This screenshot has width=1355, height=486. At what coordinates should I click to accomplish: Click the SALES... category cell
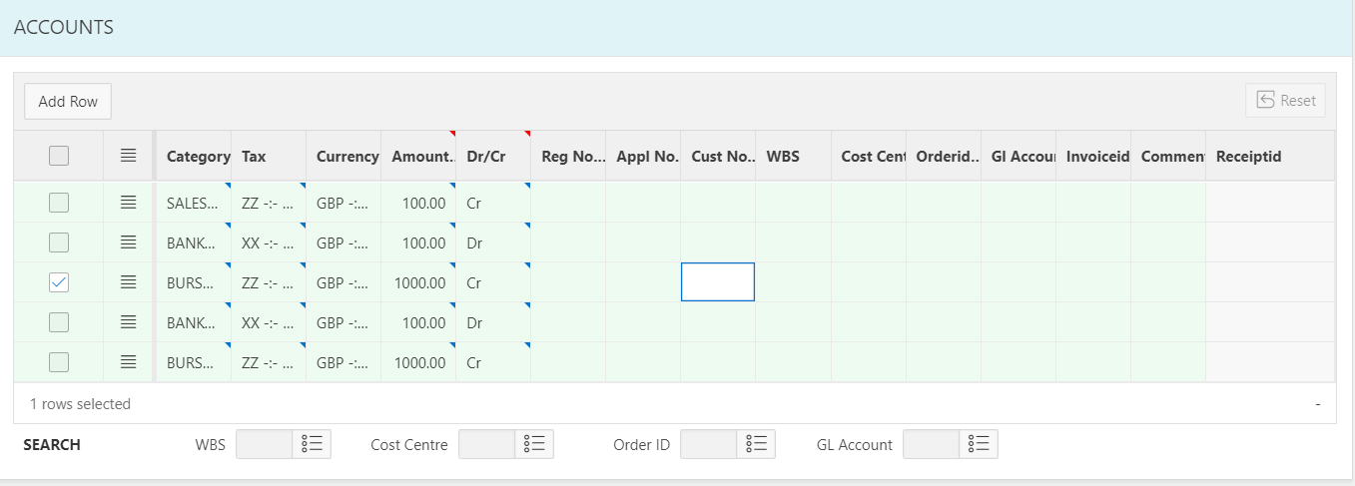click(x=194, y=203)
